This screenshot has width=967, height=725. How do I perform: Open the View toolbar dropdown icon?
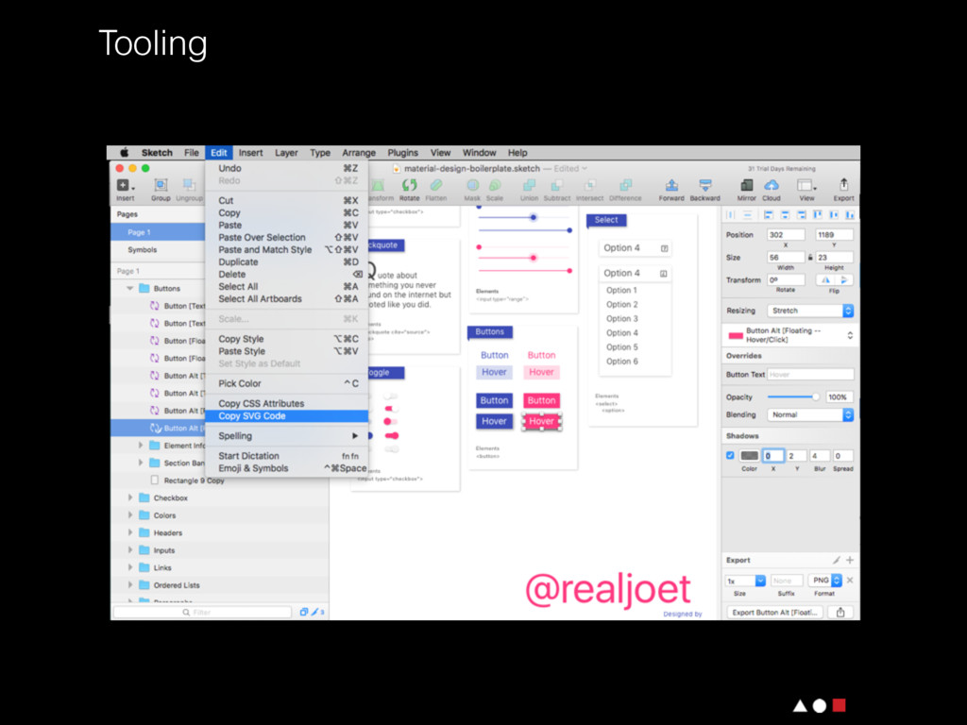click(x=806, y=185)
